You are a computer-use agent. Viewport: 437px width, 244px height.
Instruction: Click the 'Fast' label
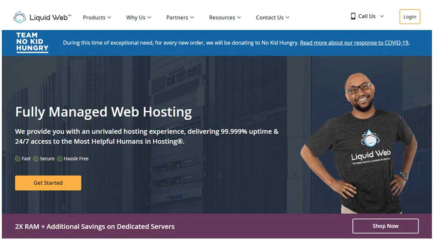coord(26,159)
